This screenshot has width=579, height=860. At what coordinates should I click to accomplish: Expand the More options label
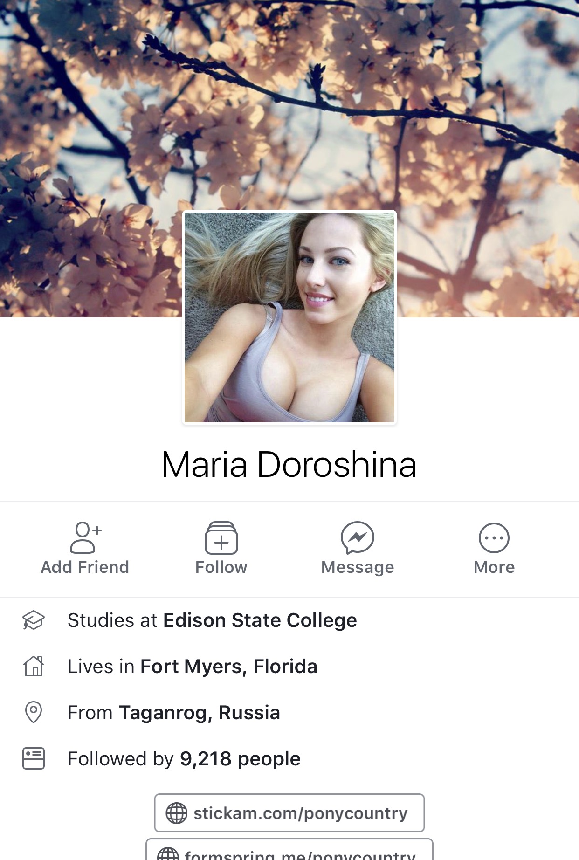tap(494, 567)
